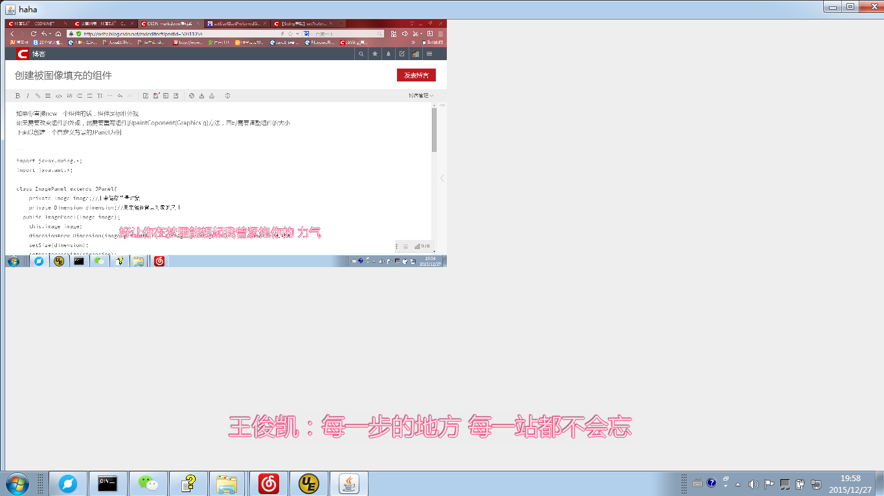
Task: Open the blue round browser icon beside the Start button
Action: point(68,484)
